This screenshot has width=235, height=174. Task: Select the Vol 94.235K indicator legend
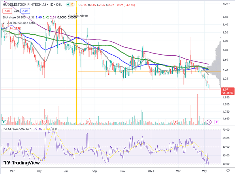(x=12, y=28)
